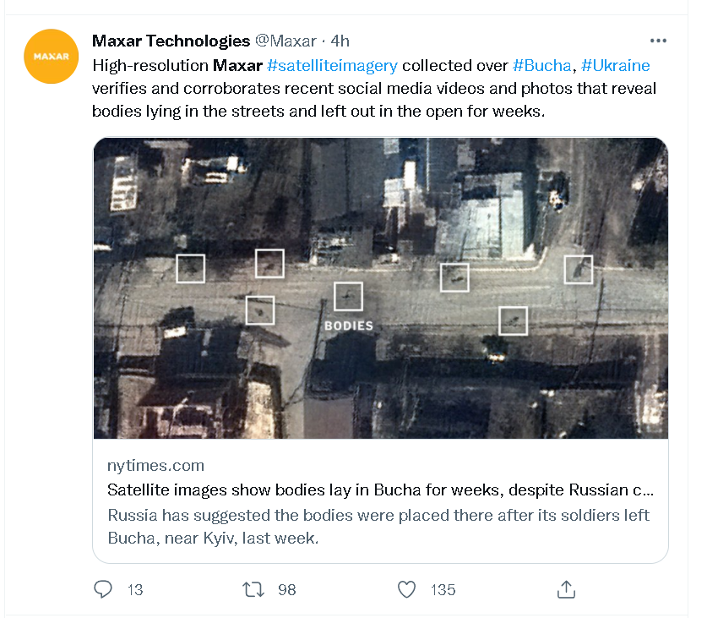Open the article headline about Bucha bodies
707x618 pixels.
[x=380, y=490]
